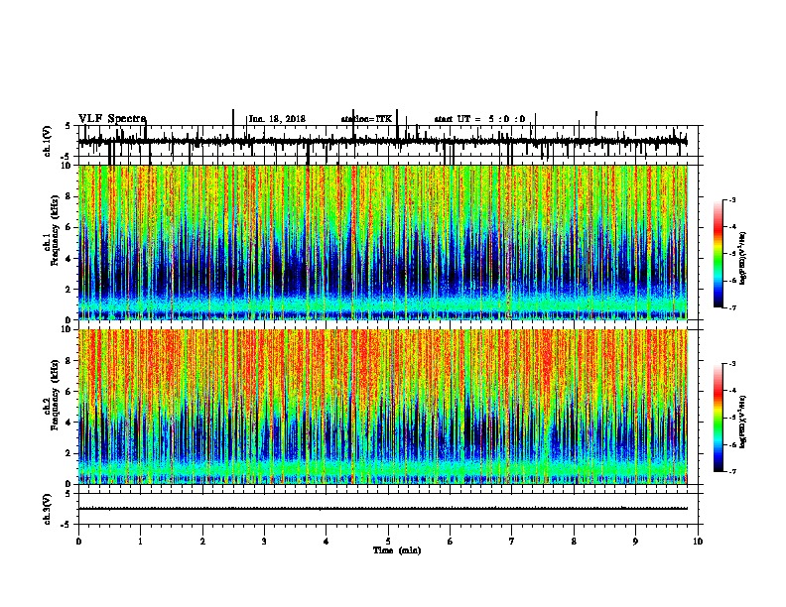786x607 pixels.
Task: Click the flat ch.3 voltage trace
Action: coord(383,509)
